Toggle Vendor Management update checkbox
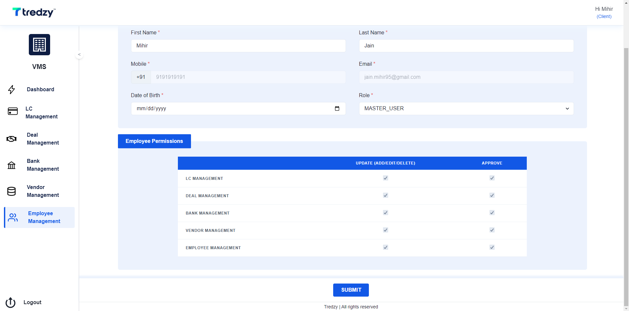 (386, 230)
